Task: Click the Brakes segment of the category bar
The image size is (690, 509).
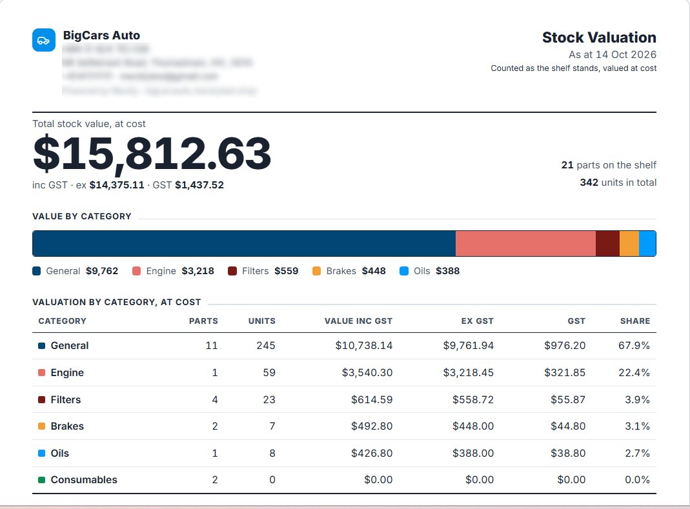Action: click(x=629, y=243)
